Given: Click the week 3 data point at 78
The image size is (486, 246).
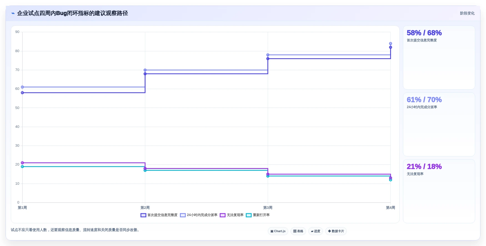Looking at the screenshot, I should [x=268, y=55].
